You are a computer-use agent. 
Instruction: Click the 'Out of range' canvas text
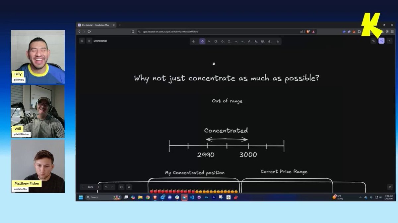pos(227,101)
